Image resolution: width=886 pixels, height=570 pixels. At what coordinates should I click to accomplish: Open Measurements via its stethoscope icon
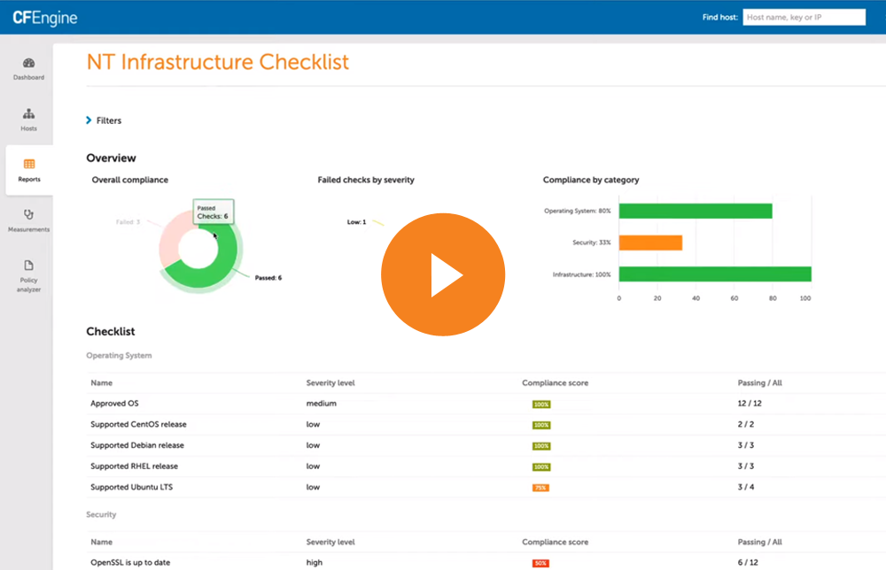[28, 220]
